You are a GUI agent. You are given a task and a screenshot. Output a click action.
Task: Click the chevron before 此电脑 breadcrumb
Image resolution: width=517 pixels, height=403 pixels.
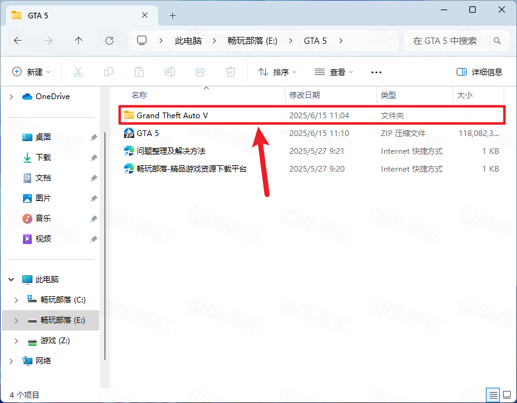coord(161,41)
